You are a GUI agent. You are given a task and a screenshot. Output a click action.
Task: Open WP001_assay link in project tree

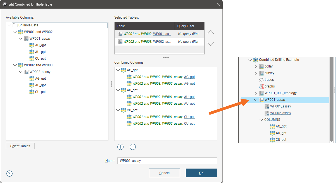click(281, 106)
